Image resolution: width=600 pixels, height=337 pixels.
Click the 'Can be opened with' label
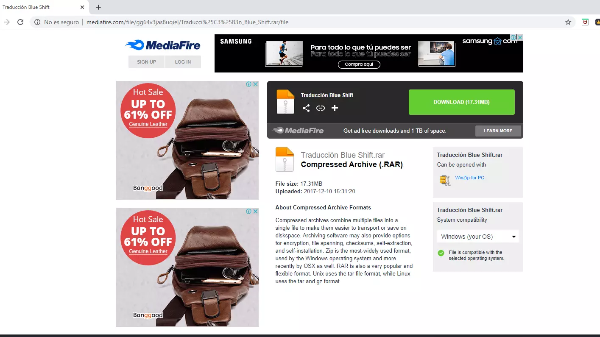tap(461, 165)
